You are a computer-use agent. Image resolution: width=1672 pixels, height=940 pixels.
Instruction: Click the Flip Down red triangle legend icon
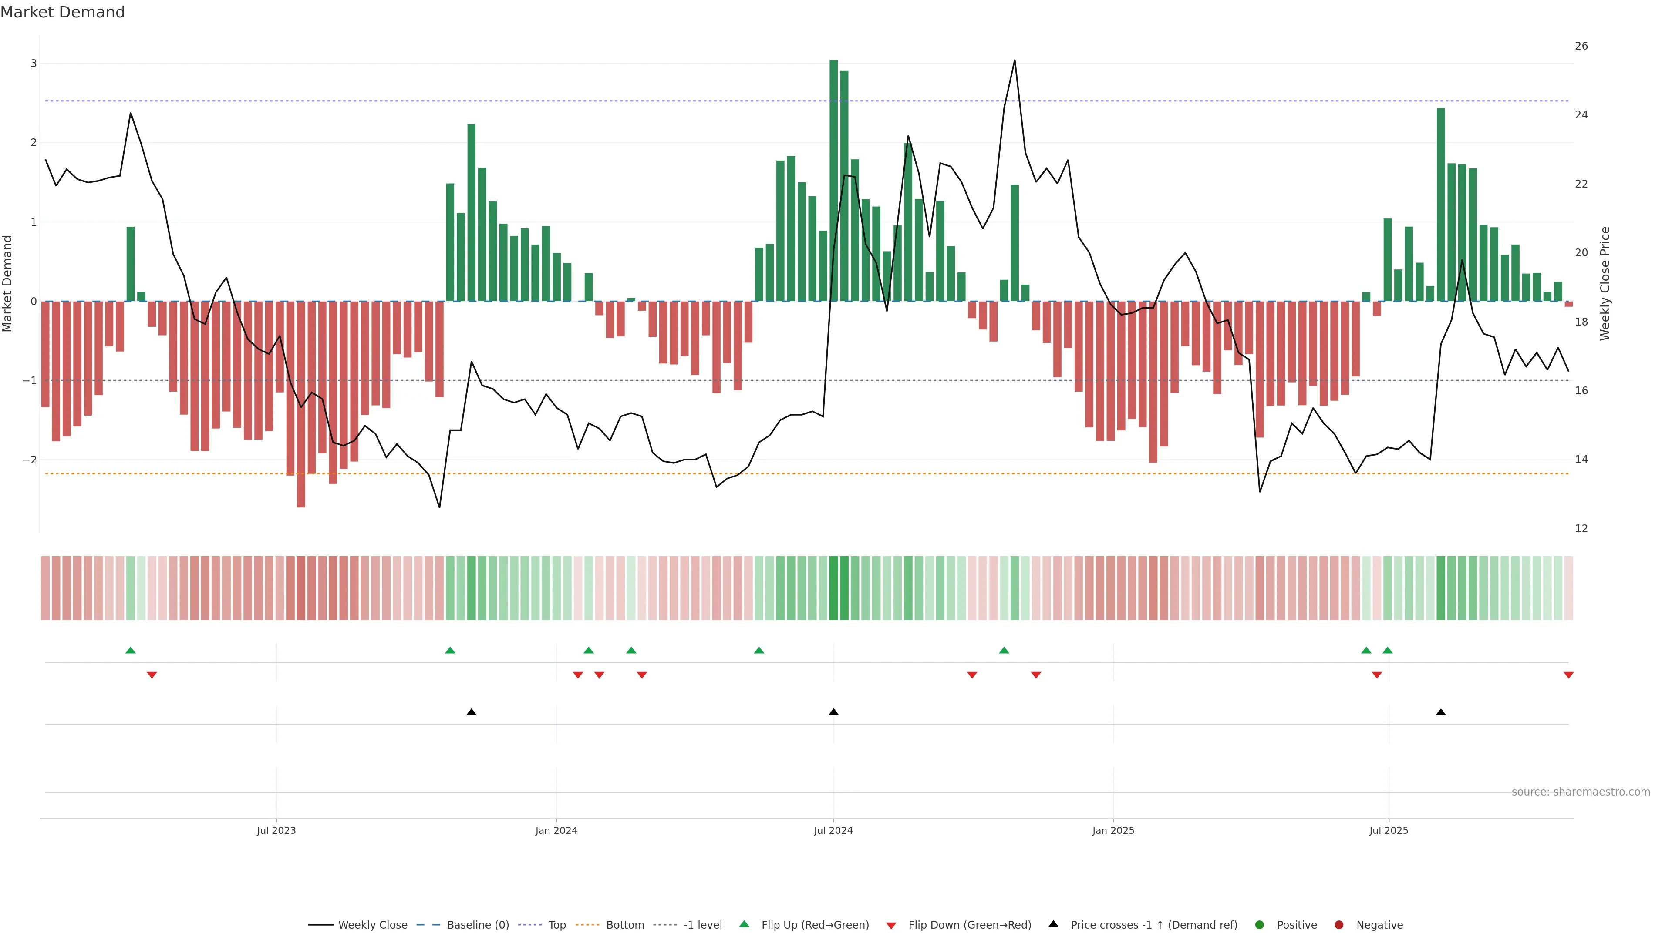(x=890, y=925)
